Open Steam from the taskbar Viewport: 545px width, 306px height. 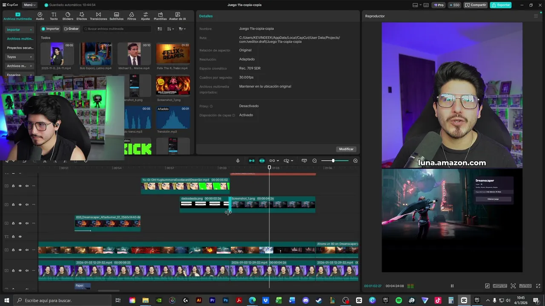(x=319, y=300)
